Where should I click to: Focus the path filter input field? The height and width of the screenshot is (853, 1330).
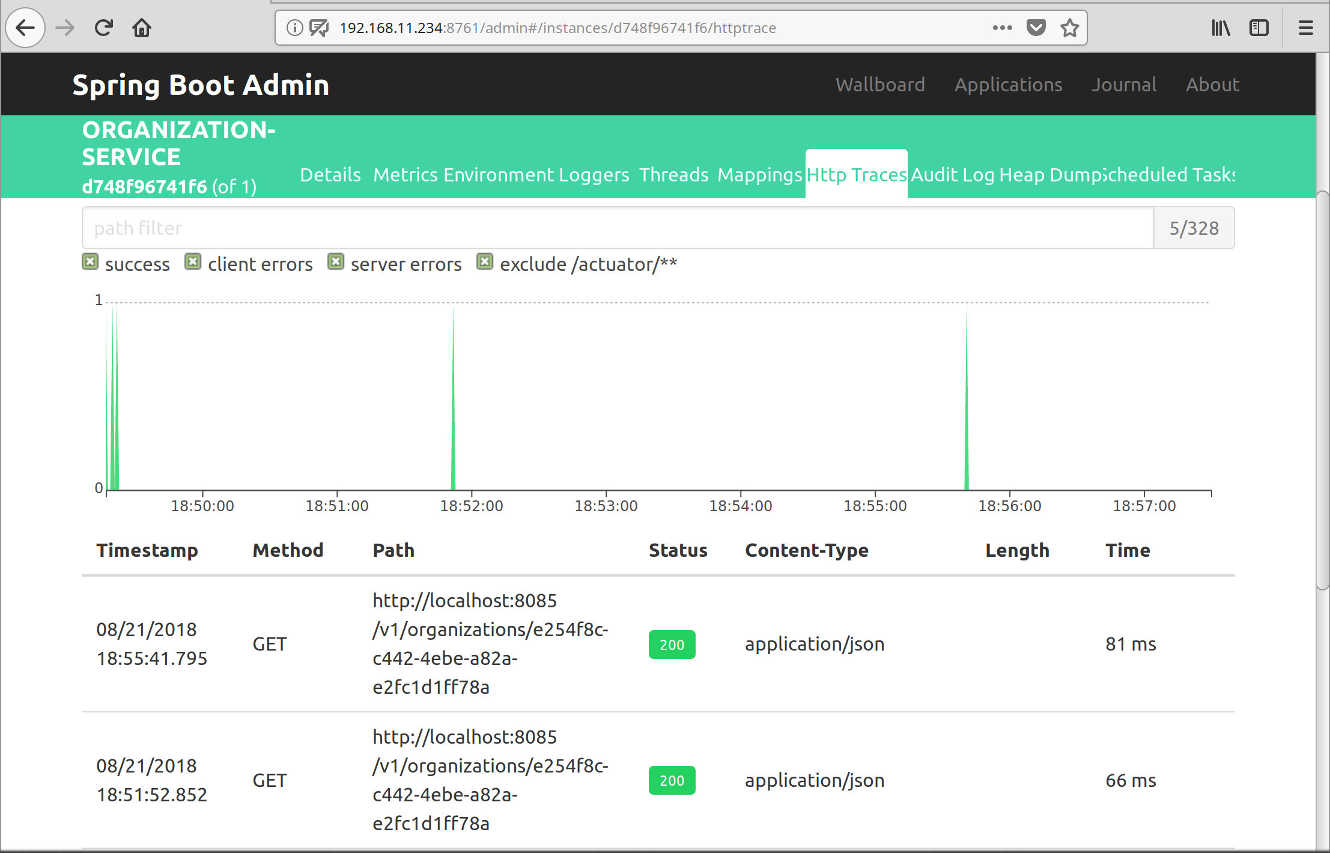[x=618, y=228]
